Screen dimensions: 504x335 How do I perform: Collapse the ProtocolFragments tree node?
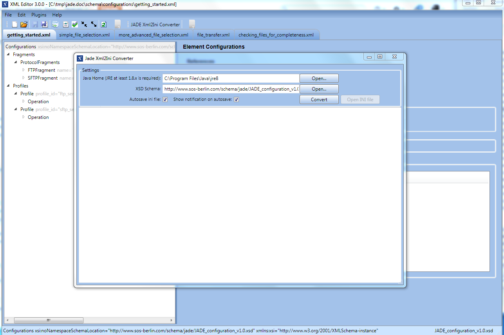(x=16, y=62)
